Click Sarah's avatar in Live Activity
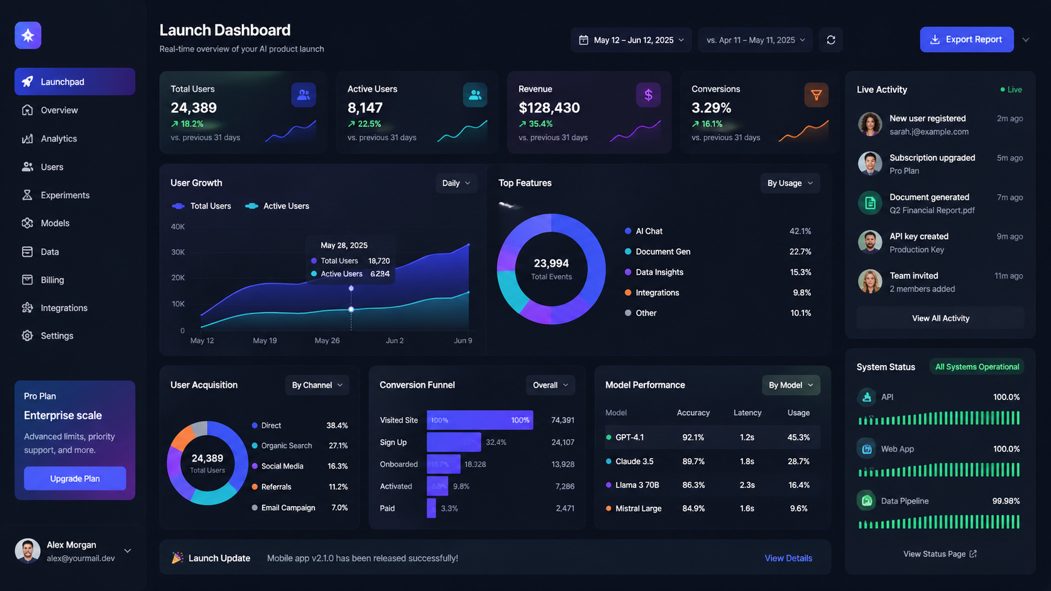This screenshot has width=1051, height=591. click(870, 124)
